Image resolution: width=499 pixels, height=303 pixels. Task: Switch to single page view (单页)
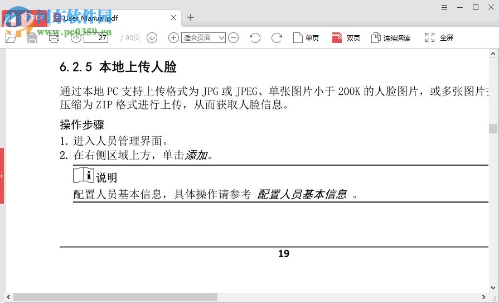[x=306, y=38]
